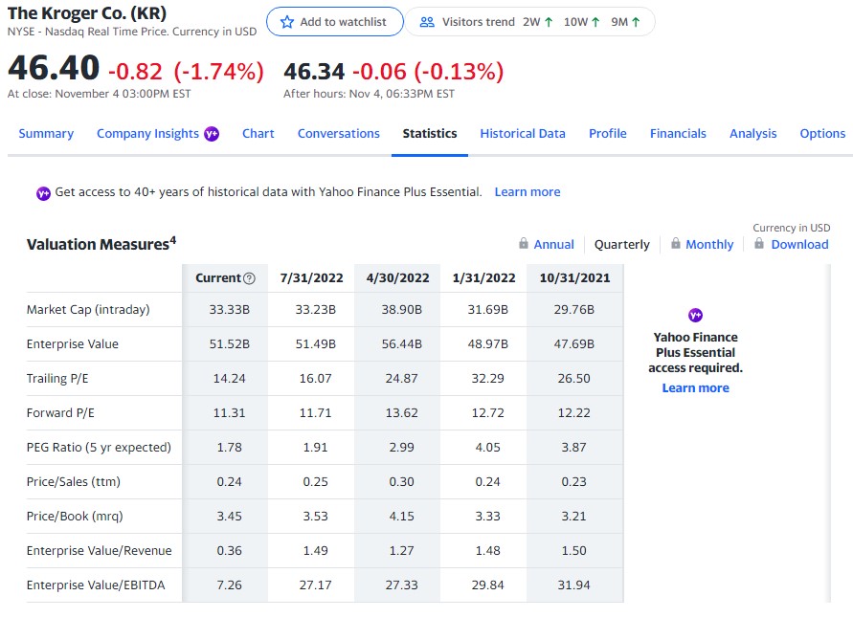Click the lock icon beside Monthly

(x=677, y=244)
